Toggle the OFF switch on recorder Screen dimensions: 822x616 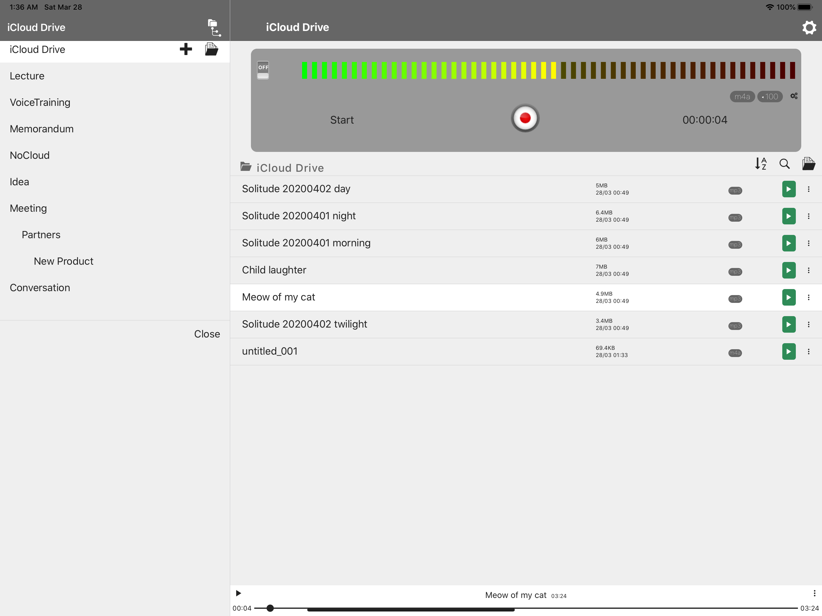(263, 70)
